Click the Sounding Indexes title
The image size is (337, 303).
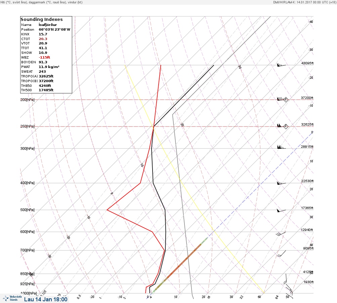41,20
